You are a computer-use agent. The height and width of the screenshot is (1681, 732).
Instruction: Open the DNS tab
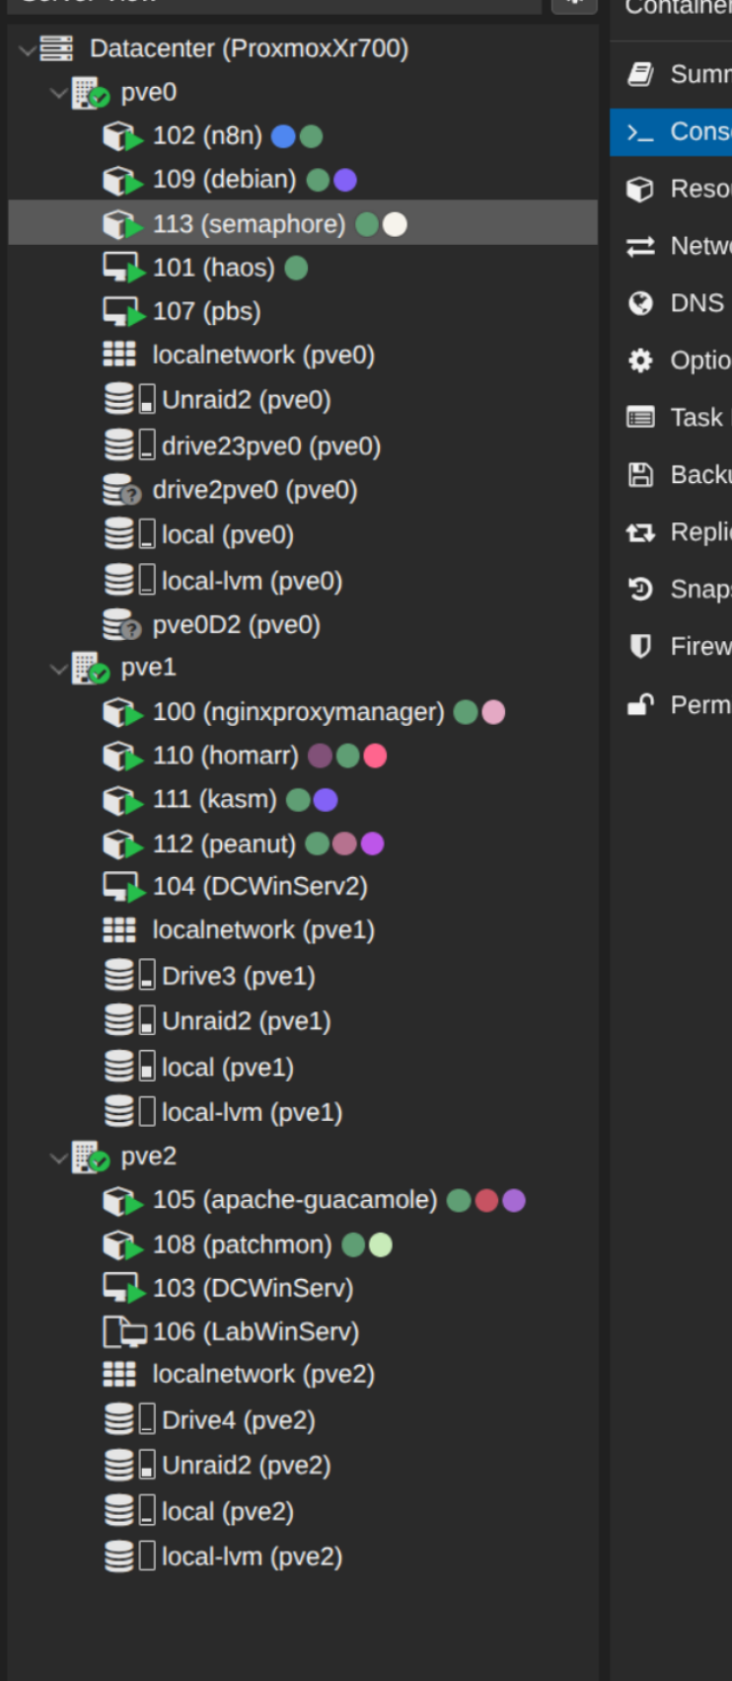pyautogui.click(x=671, y=303)
